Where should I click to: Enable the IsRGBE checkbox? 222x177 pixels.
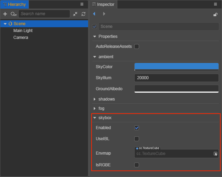[x=137, y=165]
